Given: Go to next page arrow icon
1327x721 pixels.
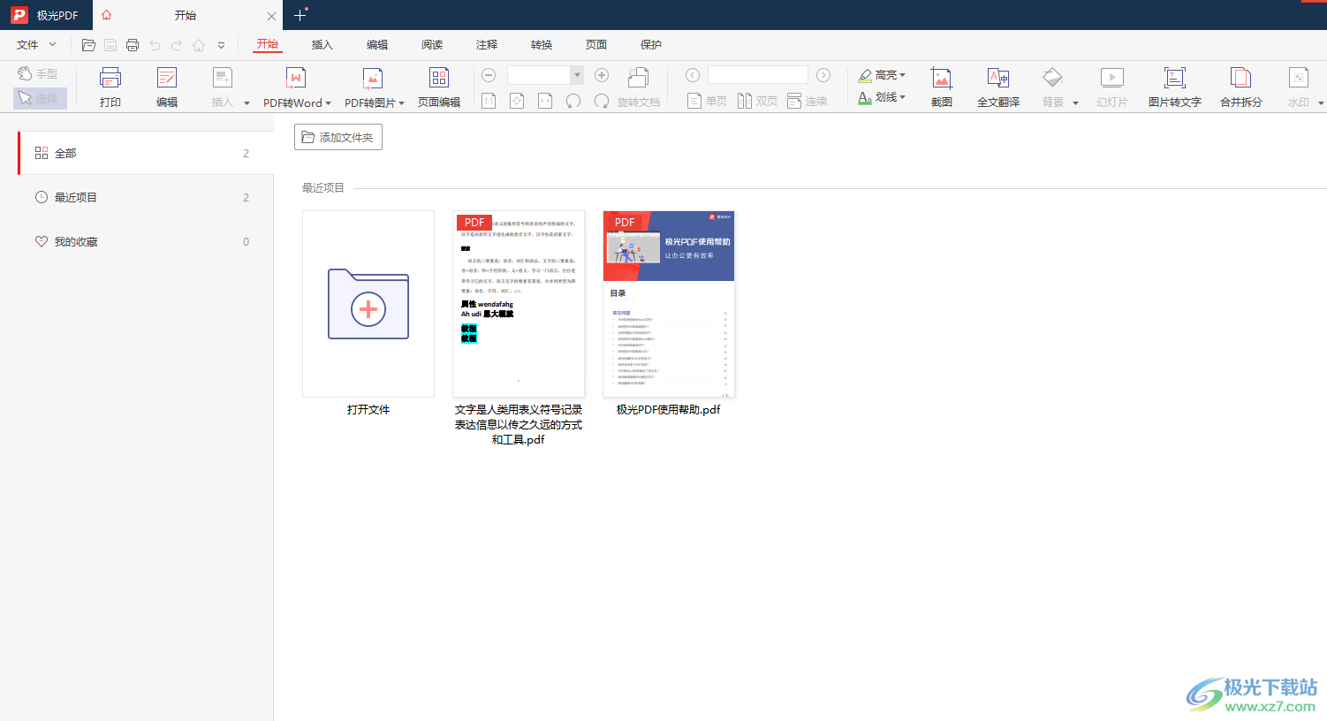Looking at the screenshot, I should point(823,75).
